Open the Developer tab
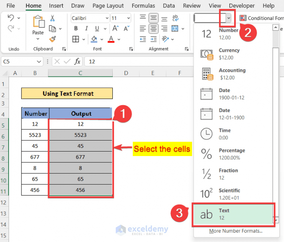The width and height of the screenshot is (284, 242). [x=242, y=6]
